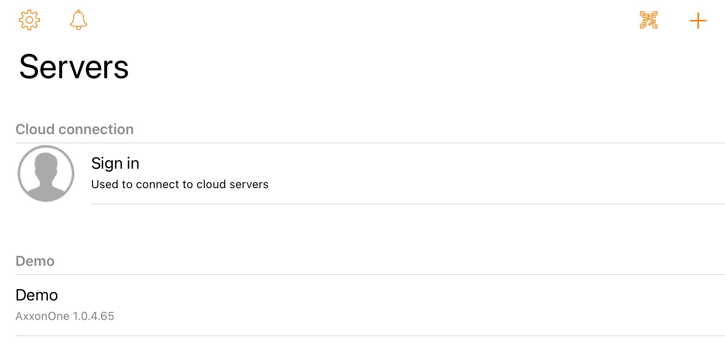Choose the black Demo server name

(x=37, y=295)
